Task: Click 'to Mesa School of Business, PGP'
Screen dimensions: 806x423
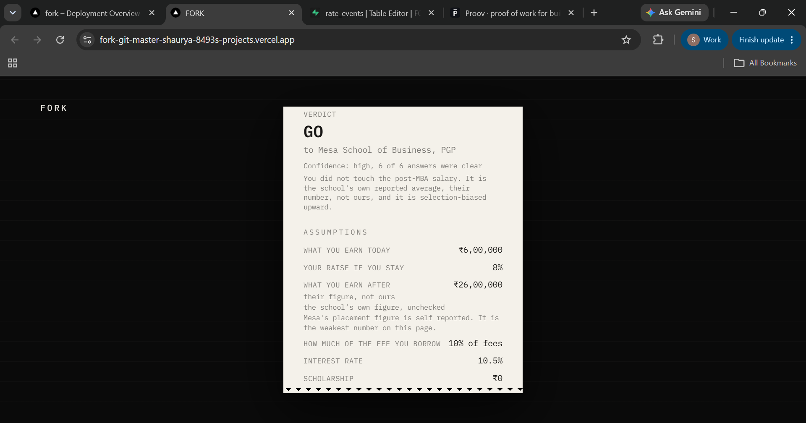Action: pos(379,150)
